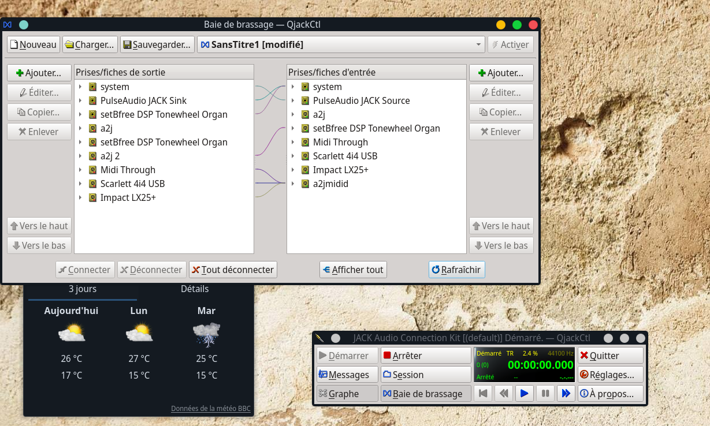Viewport: 710px width, 426px height.
Task: Select setBfree DSP Tonewheel Organ input row
Action: pos(377,128)
